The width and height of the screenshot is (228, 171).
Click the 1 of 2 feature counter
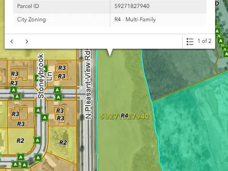tap(204, 41)
